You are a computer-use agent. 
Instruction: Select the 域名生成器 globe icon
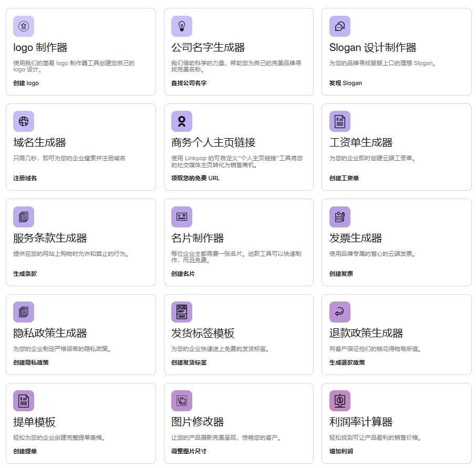coord(23,121)
